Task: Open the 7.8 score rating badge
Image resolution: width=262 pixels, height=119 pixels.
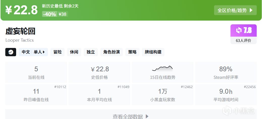Action: click(244, 30)
